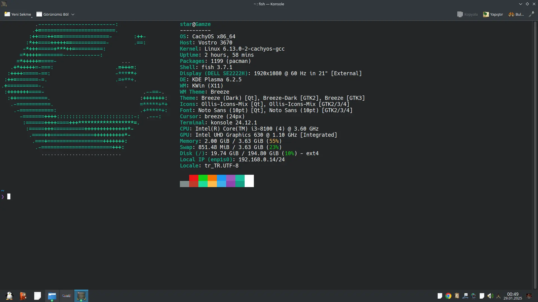Image resolution: width=538 pixels, height=302 pixels.
Task: Click the orange block in color palette
Action: click(212, 178)
